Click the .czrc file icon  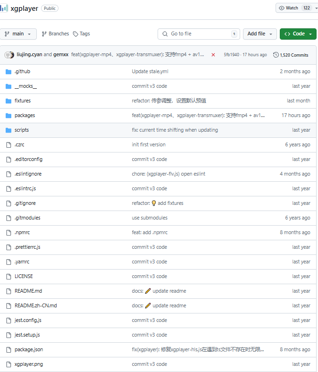(x=8, y=145)
